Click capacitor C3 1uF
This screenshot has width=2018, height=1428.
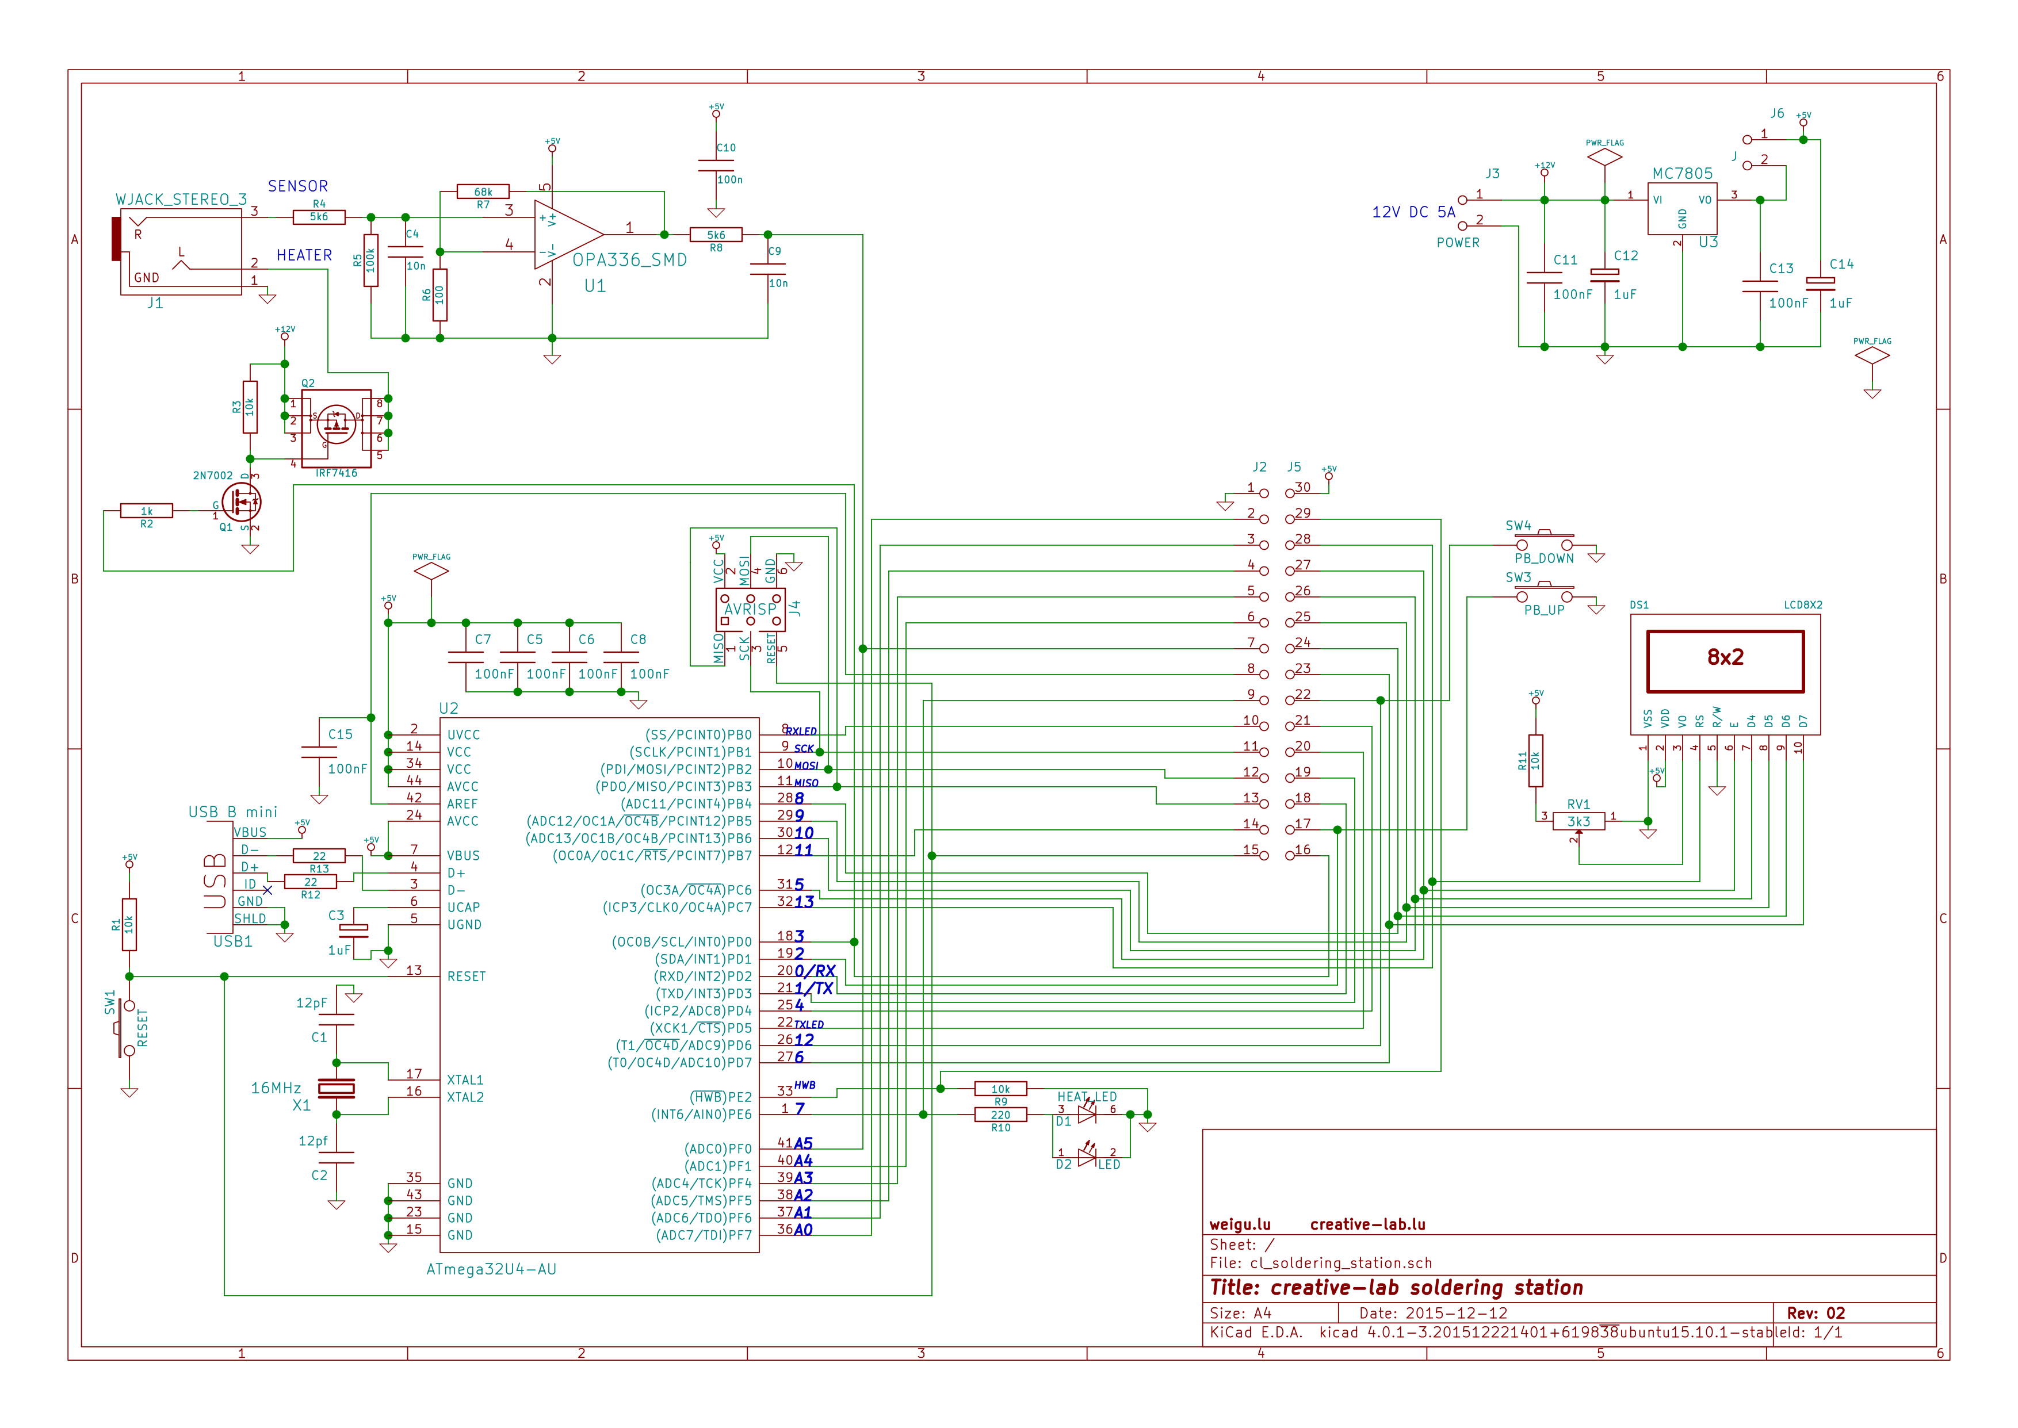tap(353, 929)
